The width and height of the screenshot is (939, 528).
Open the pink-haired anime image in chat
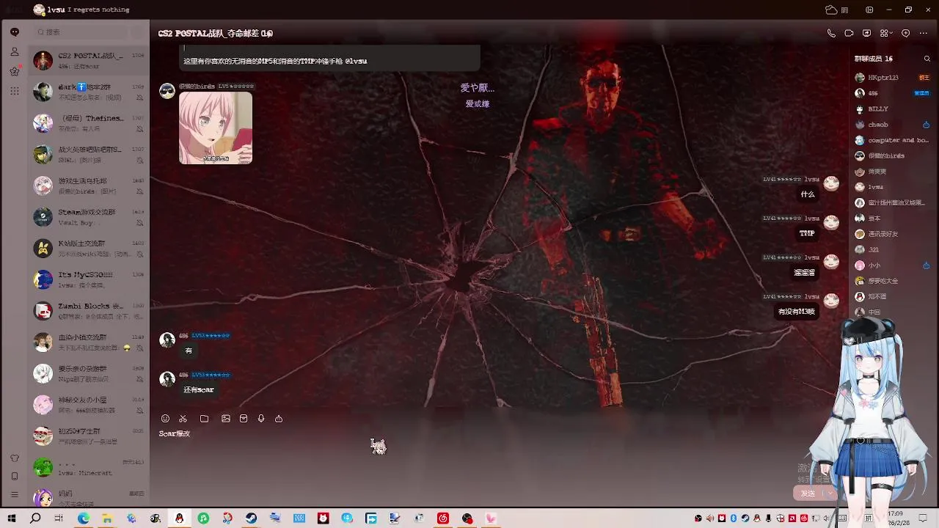point(216,128)
